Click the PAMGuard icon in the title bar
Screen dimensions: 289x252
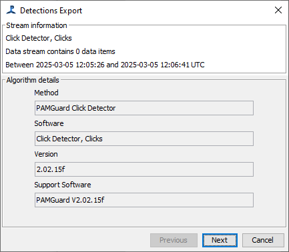(x=11, y=10)
